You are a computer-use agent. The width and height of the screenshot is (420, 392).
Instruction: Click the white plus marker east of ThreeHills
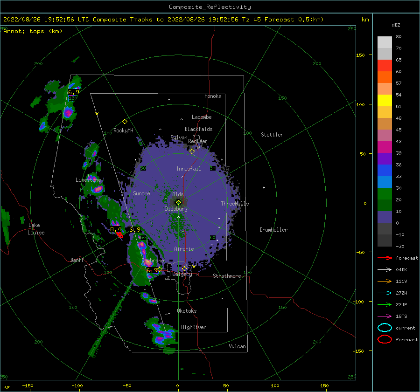[264, 187]
